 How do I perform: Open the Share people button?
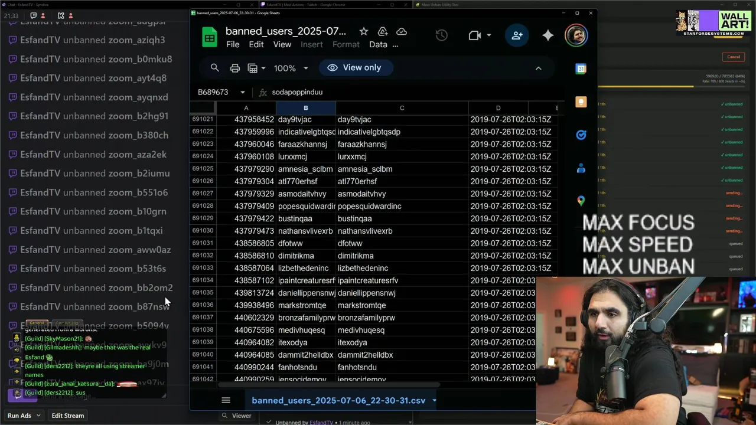click(x=517, y=35)
